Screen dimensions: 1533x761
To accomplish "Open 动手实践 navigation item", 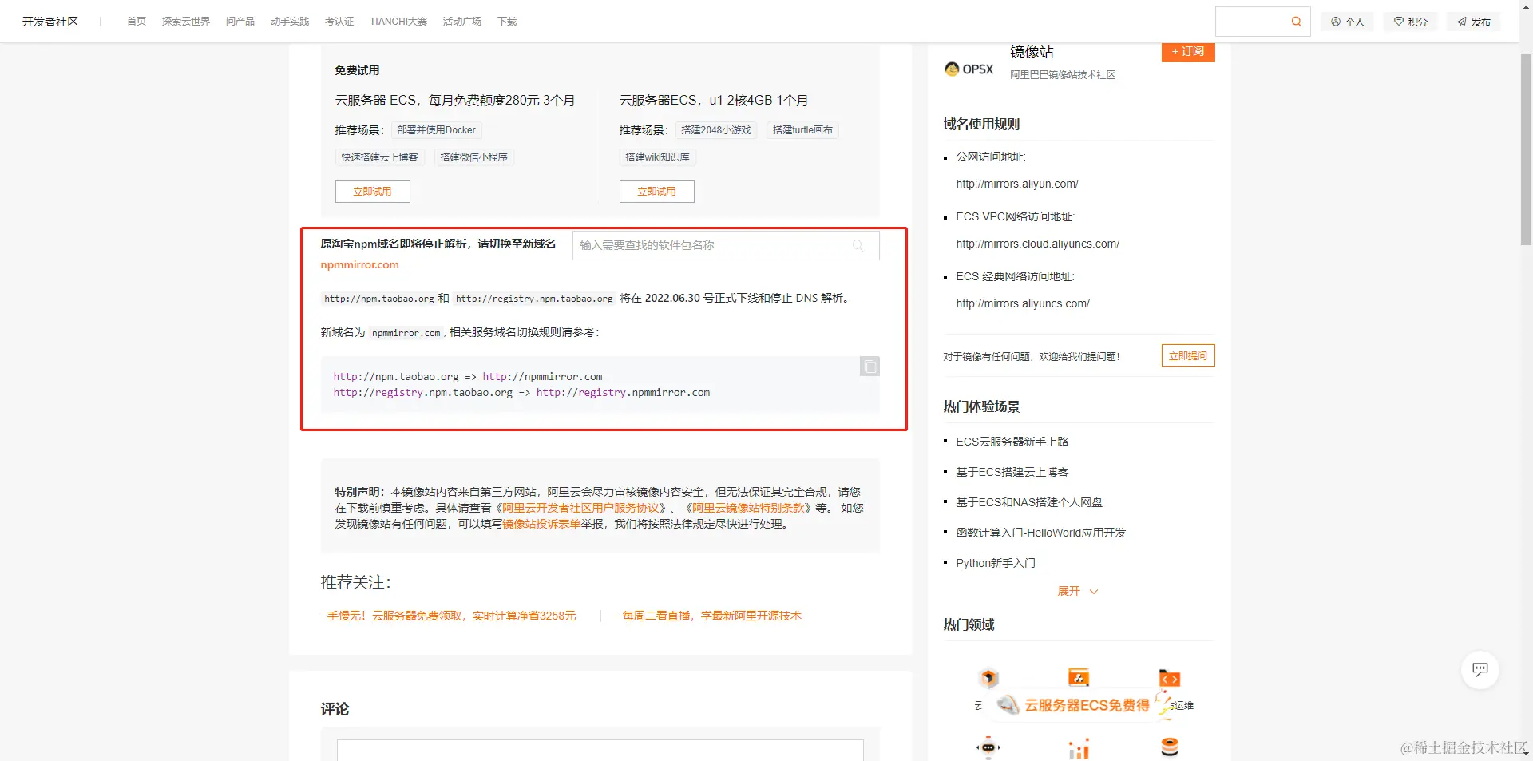I will point(290,22).
